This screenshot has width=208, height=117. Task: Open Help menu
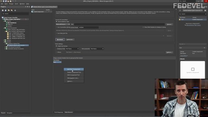[28, 4]
